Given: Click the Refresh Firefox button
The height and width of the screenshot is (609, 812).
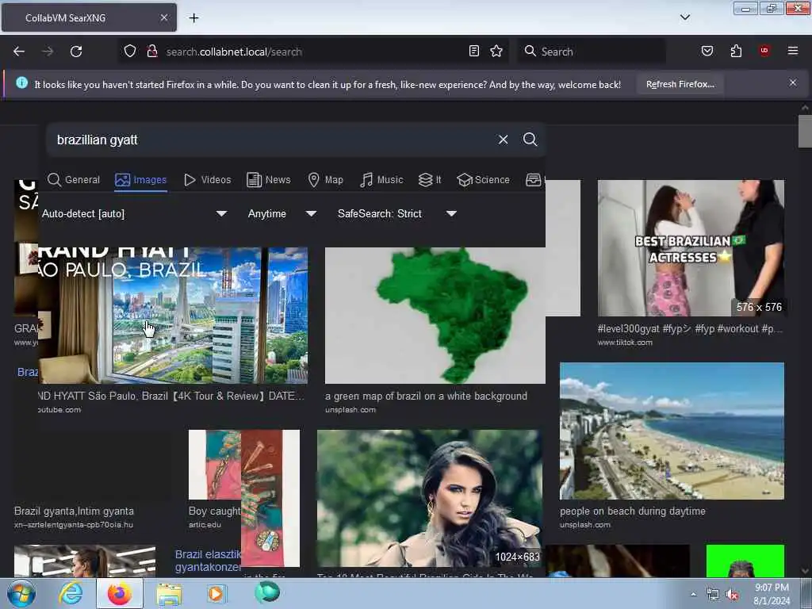Looking at the screenshot, I should tap(680, 84).
